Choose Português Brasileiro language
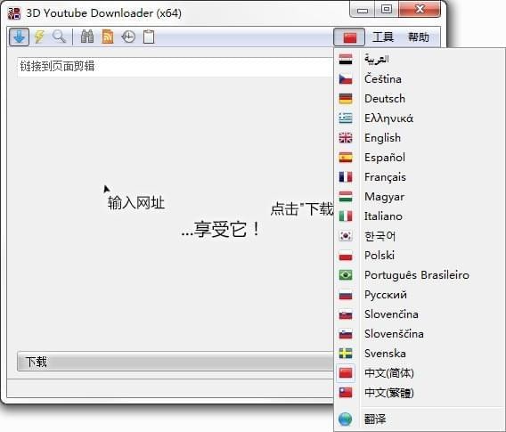This screenshot has height=432, width=506. (420, 275)
